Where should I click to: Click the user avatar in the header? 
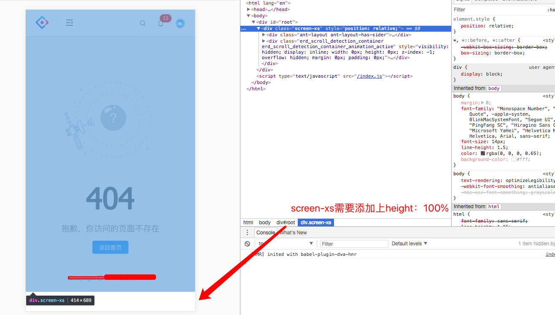(x=180, y=24)
